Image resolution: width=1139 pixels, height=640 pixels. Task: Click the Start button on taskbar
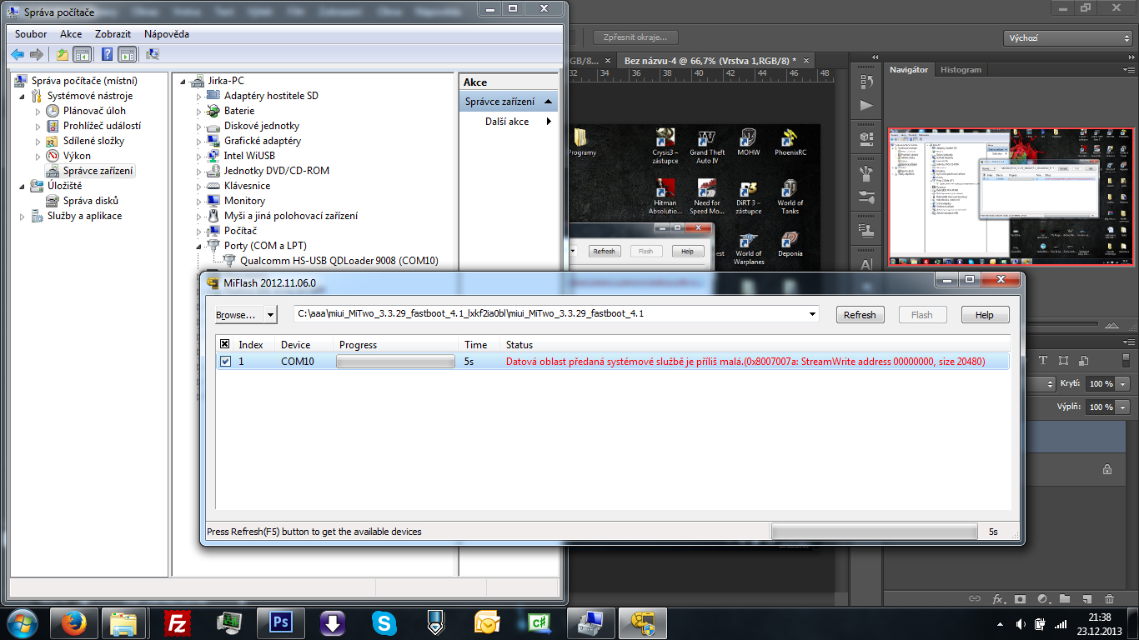[x=22, y=622]
